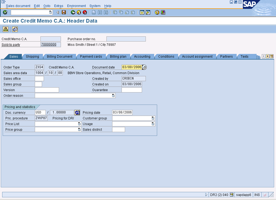Open the Sales document menu
The height and width of the screenshot is (200, 276).
coord(18,6)
